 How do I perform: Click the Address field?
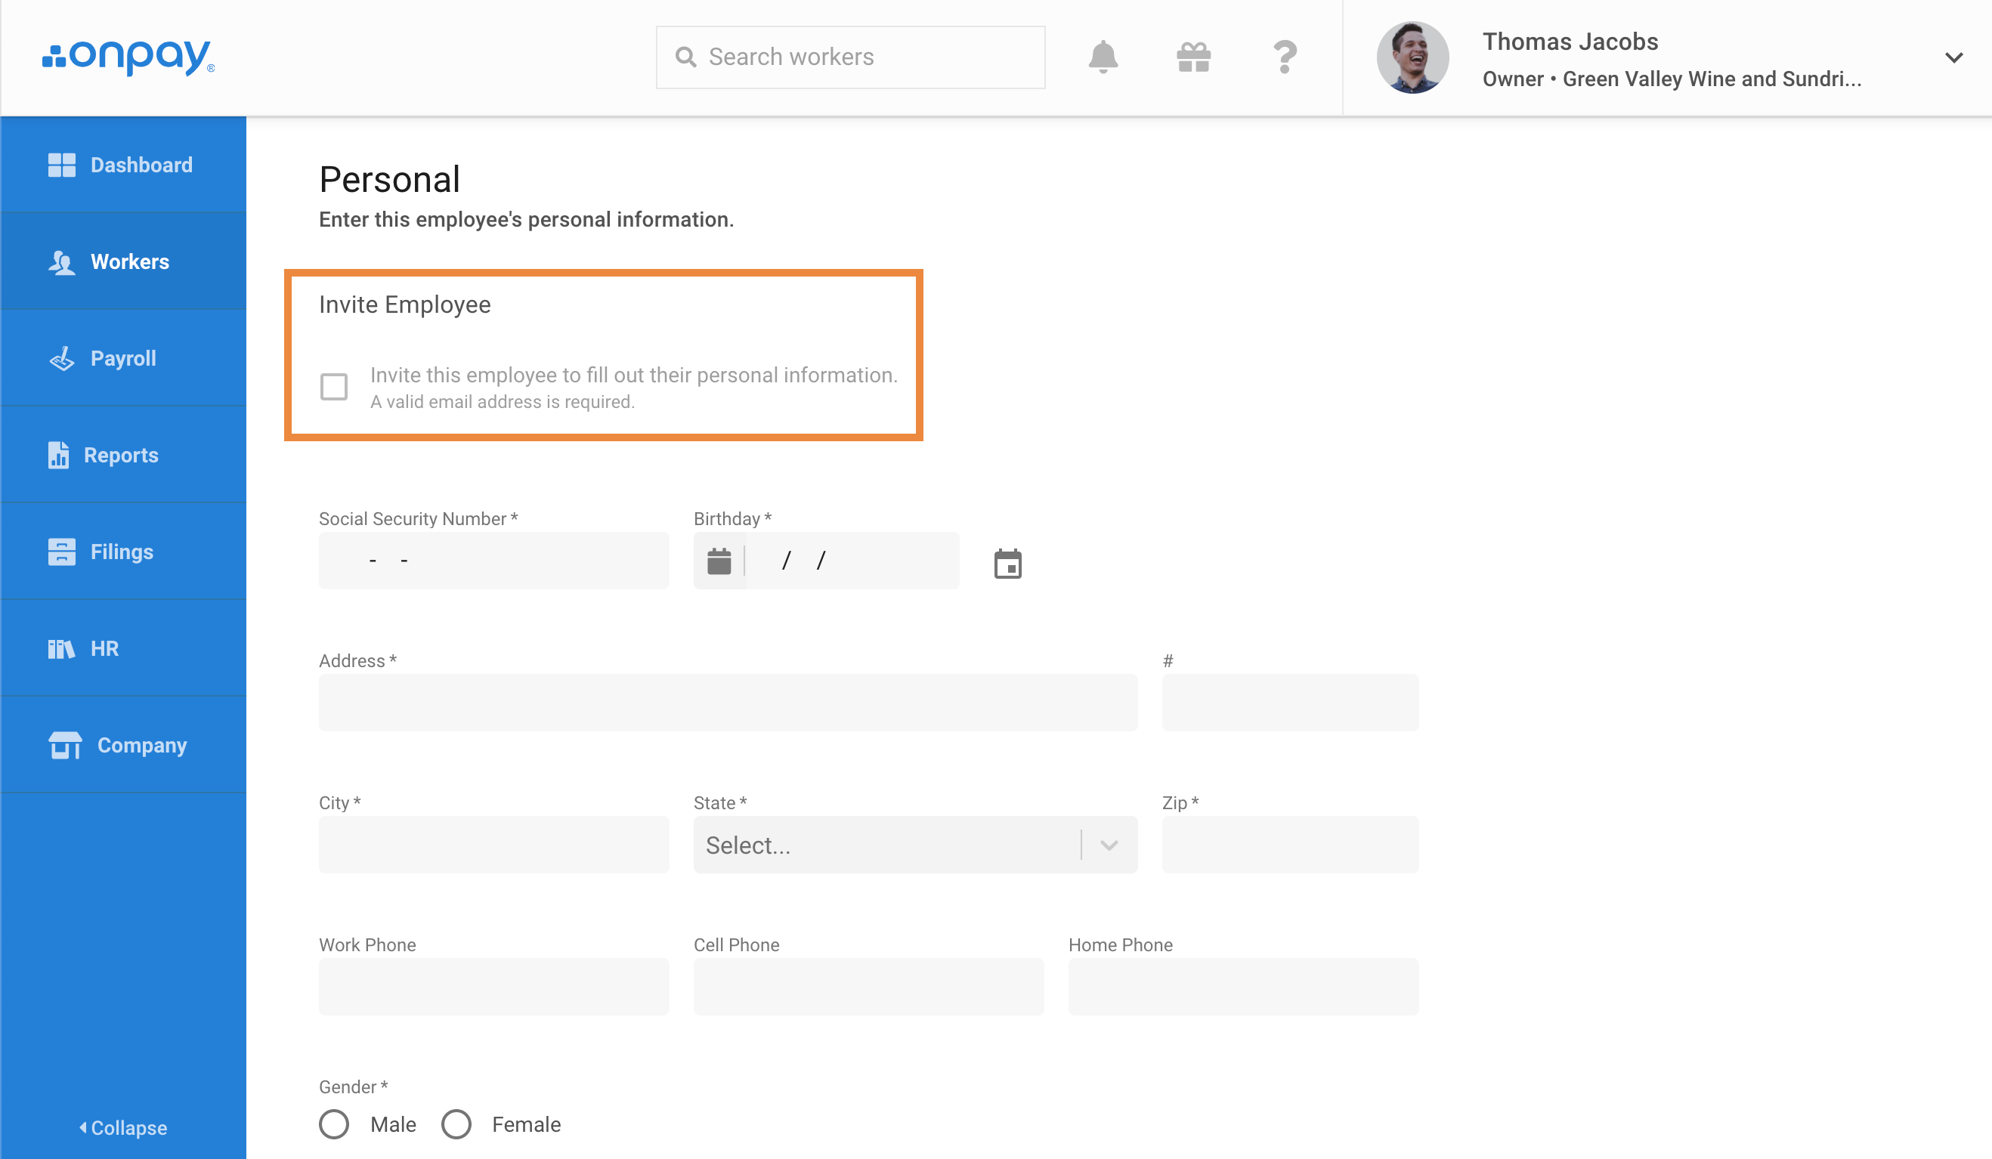click(728, 703)
